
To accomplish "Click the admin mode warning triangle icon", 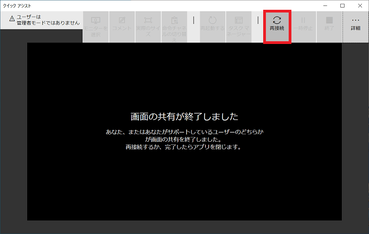I will tap(12, 18).
